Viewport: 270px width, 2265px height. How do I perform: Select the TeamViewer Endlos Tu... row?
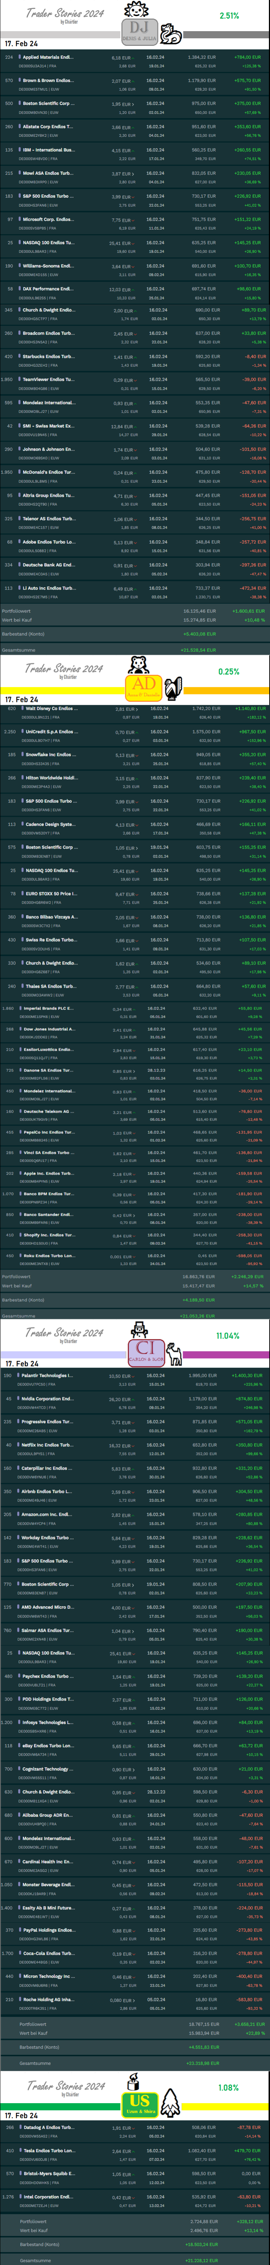[134, 384]
